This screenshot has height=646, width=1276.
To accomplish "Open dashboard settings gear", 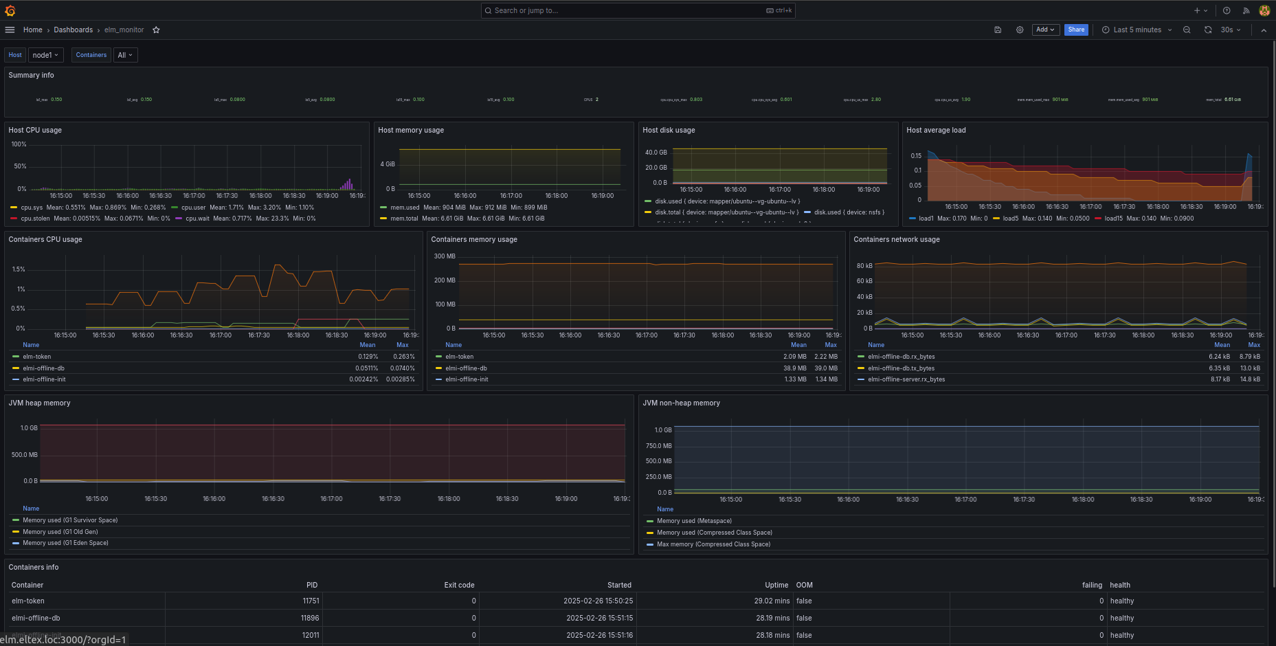I will point(1020,30).
